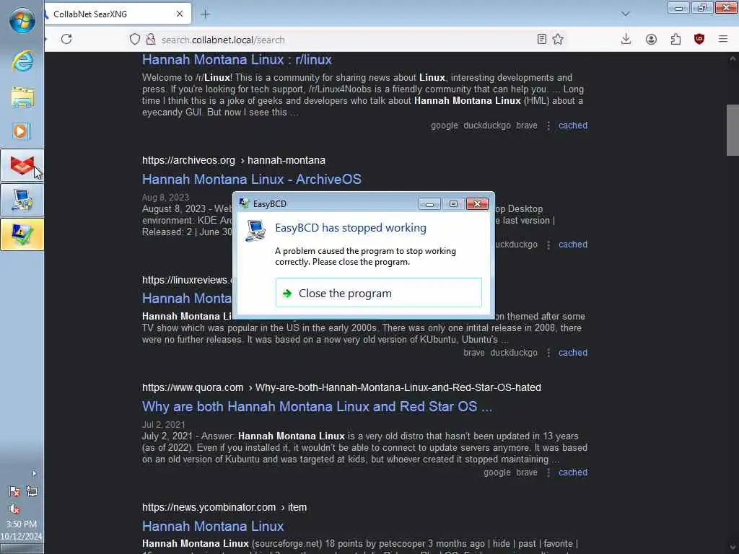Open the Firefox account icon
Viewport: 739px width, 554px height.
click(x=652, y=39)
